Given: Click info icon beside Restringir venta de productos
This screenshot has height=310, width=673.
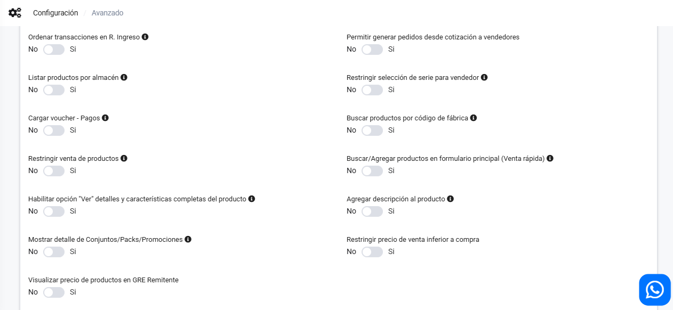Looking at the screenshot, I should pyautogui.click(x=124, y=158).
